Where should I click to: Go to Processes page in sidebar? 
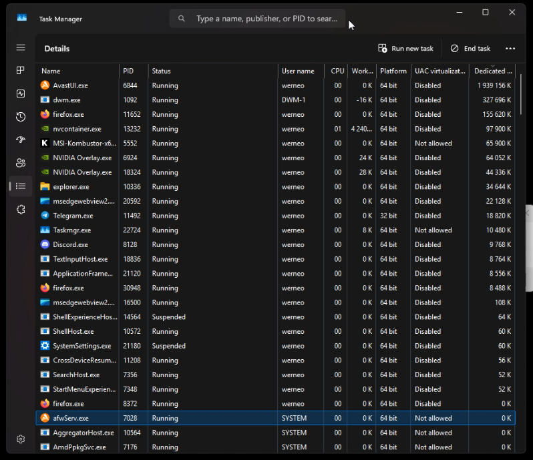click(21, 70)
